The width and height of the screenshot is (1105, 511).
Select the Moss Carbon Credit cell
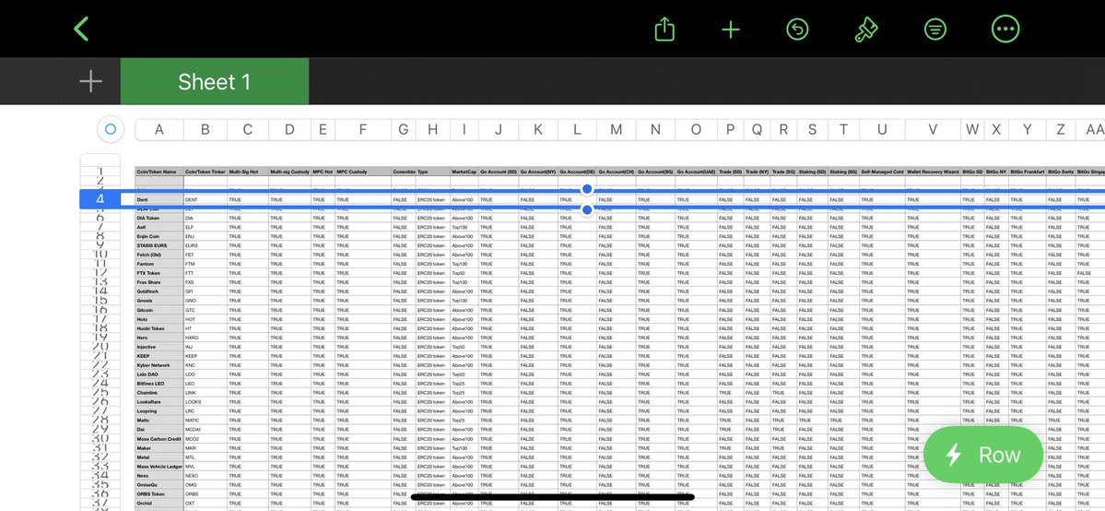point(159,439)
